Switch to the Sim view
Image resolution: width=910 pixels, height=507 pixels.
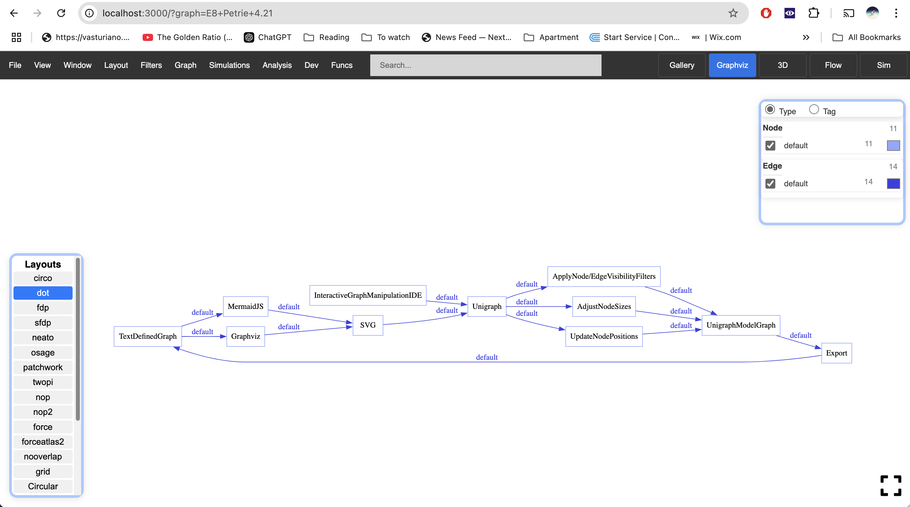883,65
